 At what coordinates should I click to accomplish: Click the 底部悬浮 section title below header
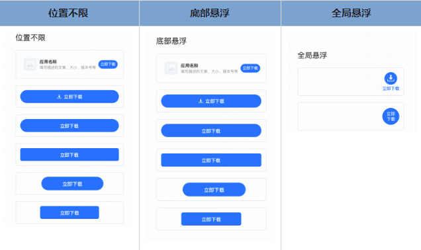pos(171,41)
